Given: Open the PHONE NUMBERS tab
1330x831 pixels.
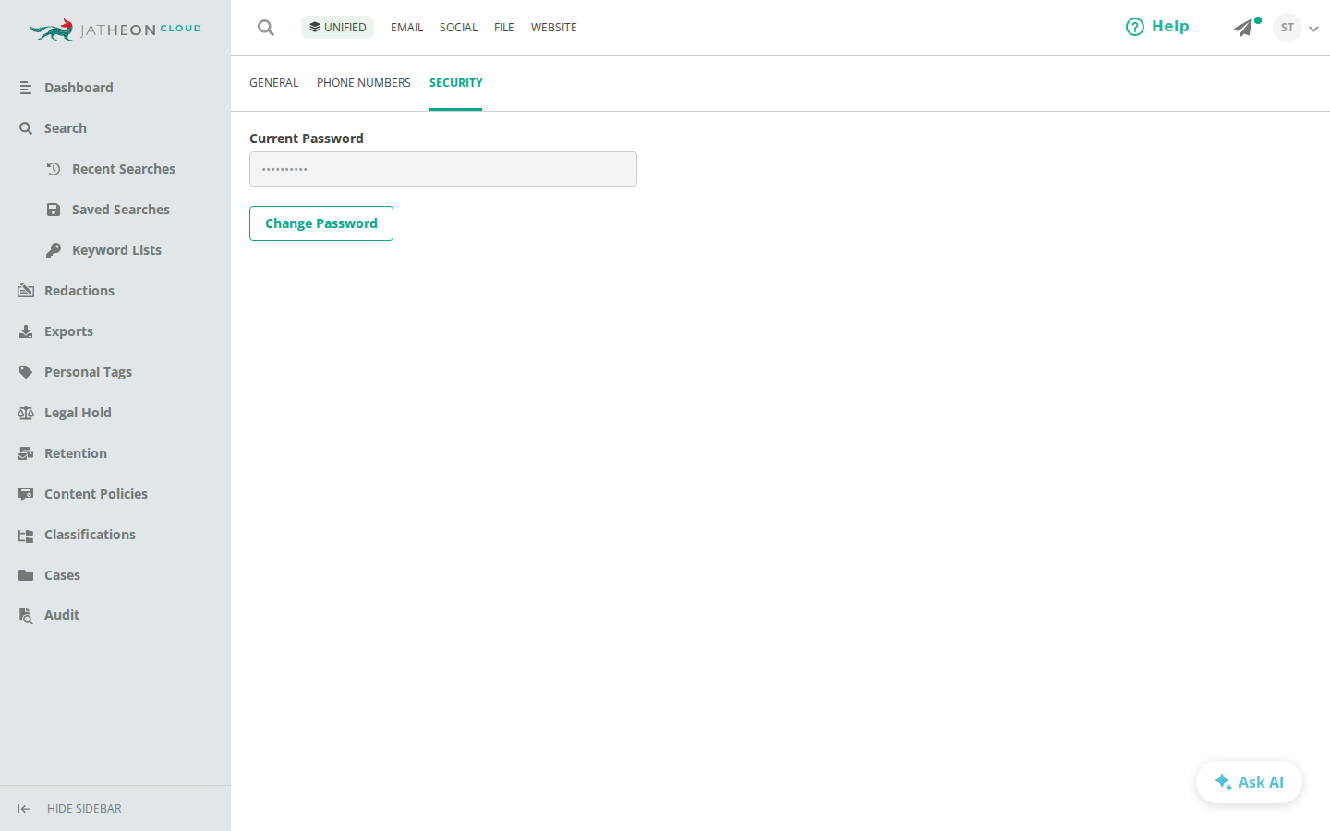Looking at the screenshot, I should click(364, 83).
